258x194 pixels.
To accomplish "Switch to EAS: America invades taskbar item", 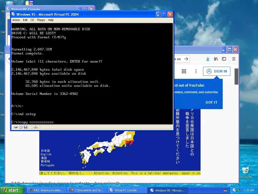I will [x=47, y=190].
